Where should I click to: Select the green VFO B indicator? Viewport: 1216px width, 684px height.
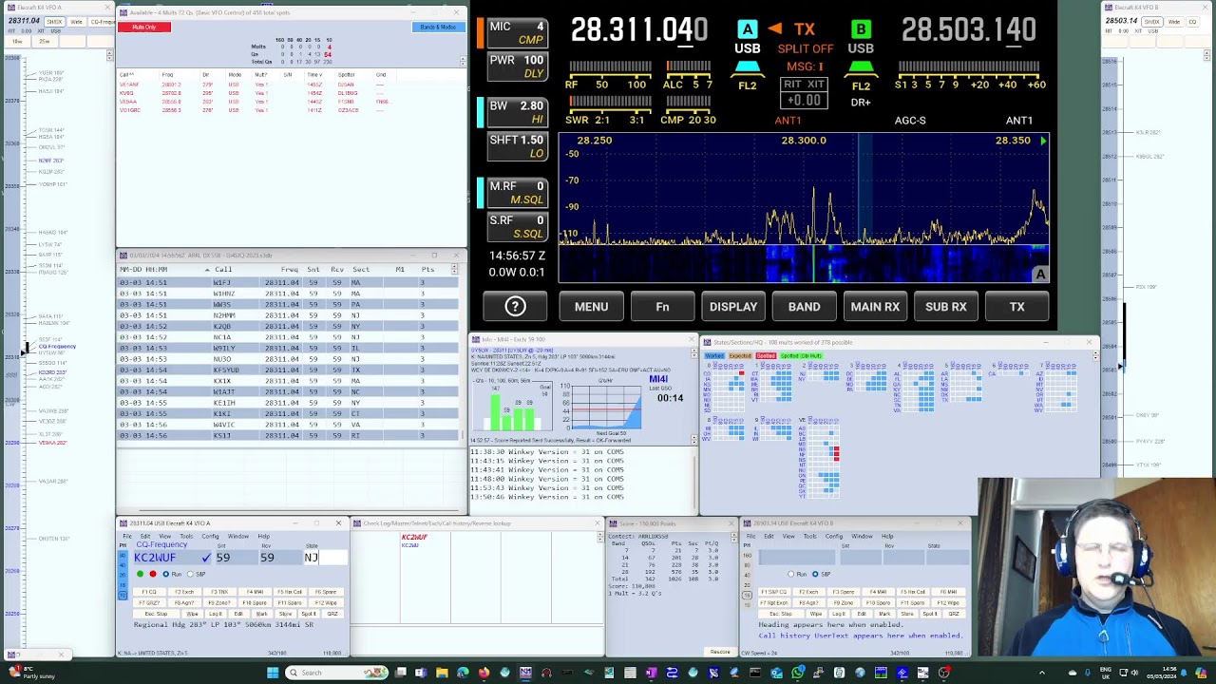click(x=861, y=29)
